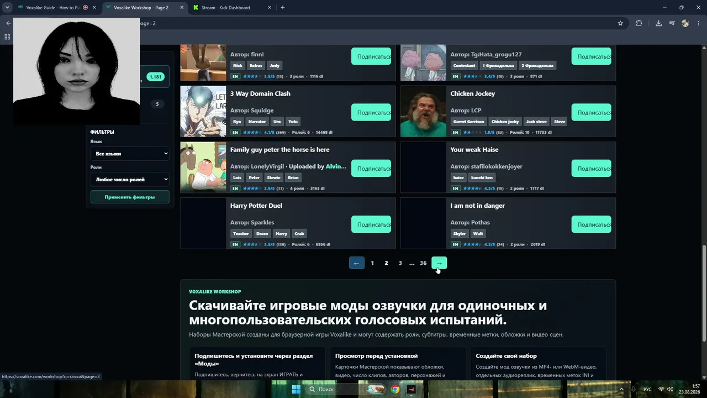The width and height of the screenshot is (707, 398).
Task: Close the Stream - Kick Dashboard tab
Action: [x=269, y=8]
